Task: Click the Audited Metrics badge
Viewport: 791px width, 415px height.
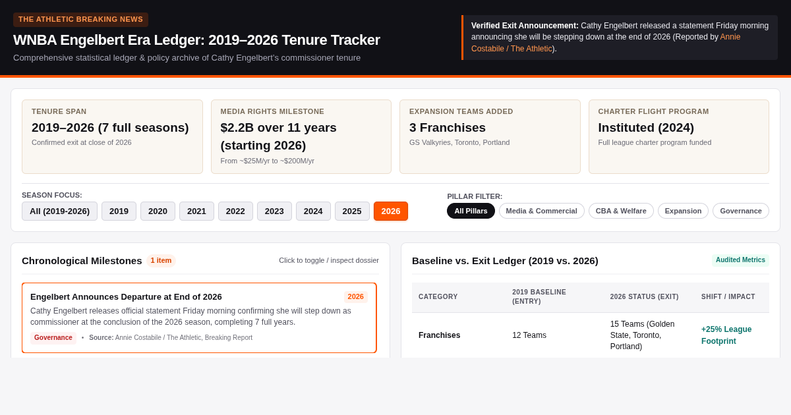Action: (x=740, y=260)
